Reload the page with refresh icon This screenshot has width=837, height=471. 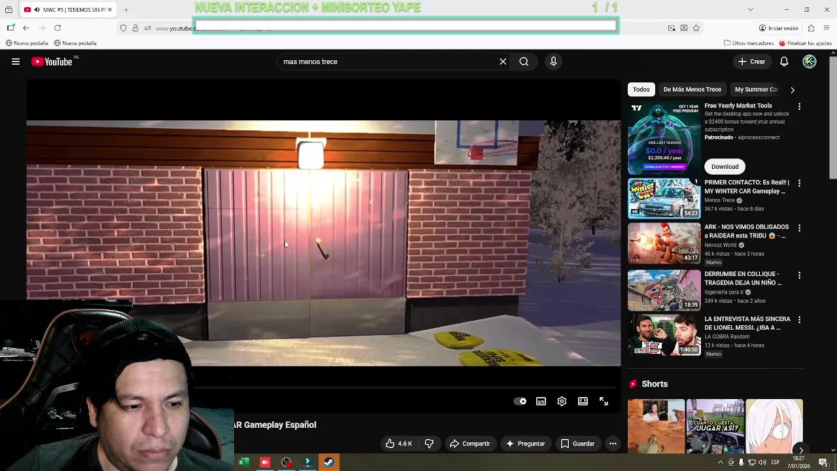tap(58, 27)
